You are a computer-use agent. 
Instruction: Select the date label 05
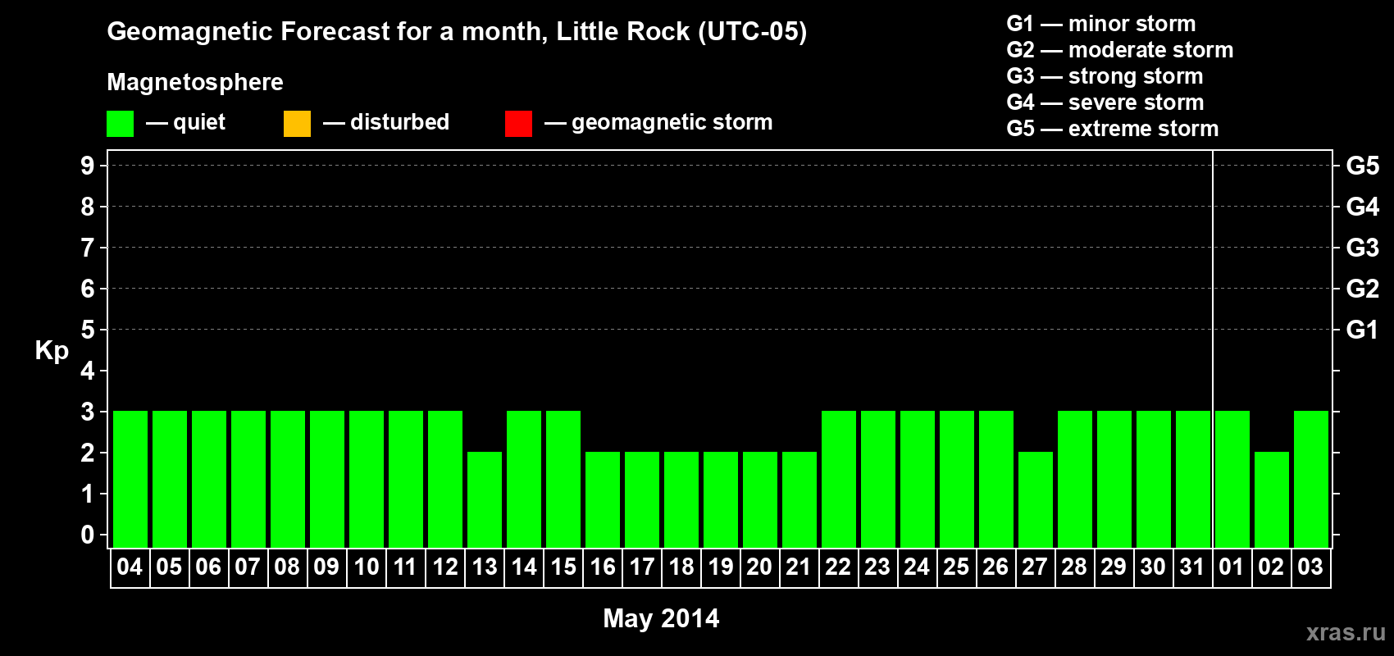pos(169,567)
